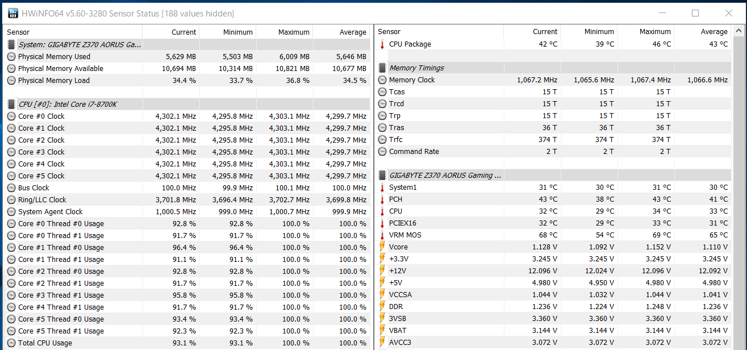Select the Core #2 Thread #1 Usage row
The width and height of the screenshot is (747, 350).
click(x=187, y=284)
